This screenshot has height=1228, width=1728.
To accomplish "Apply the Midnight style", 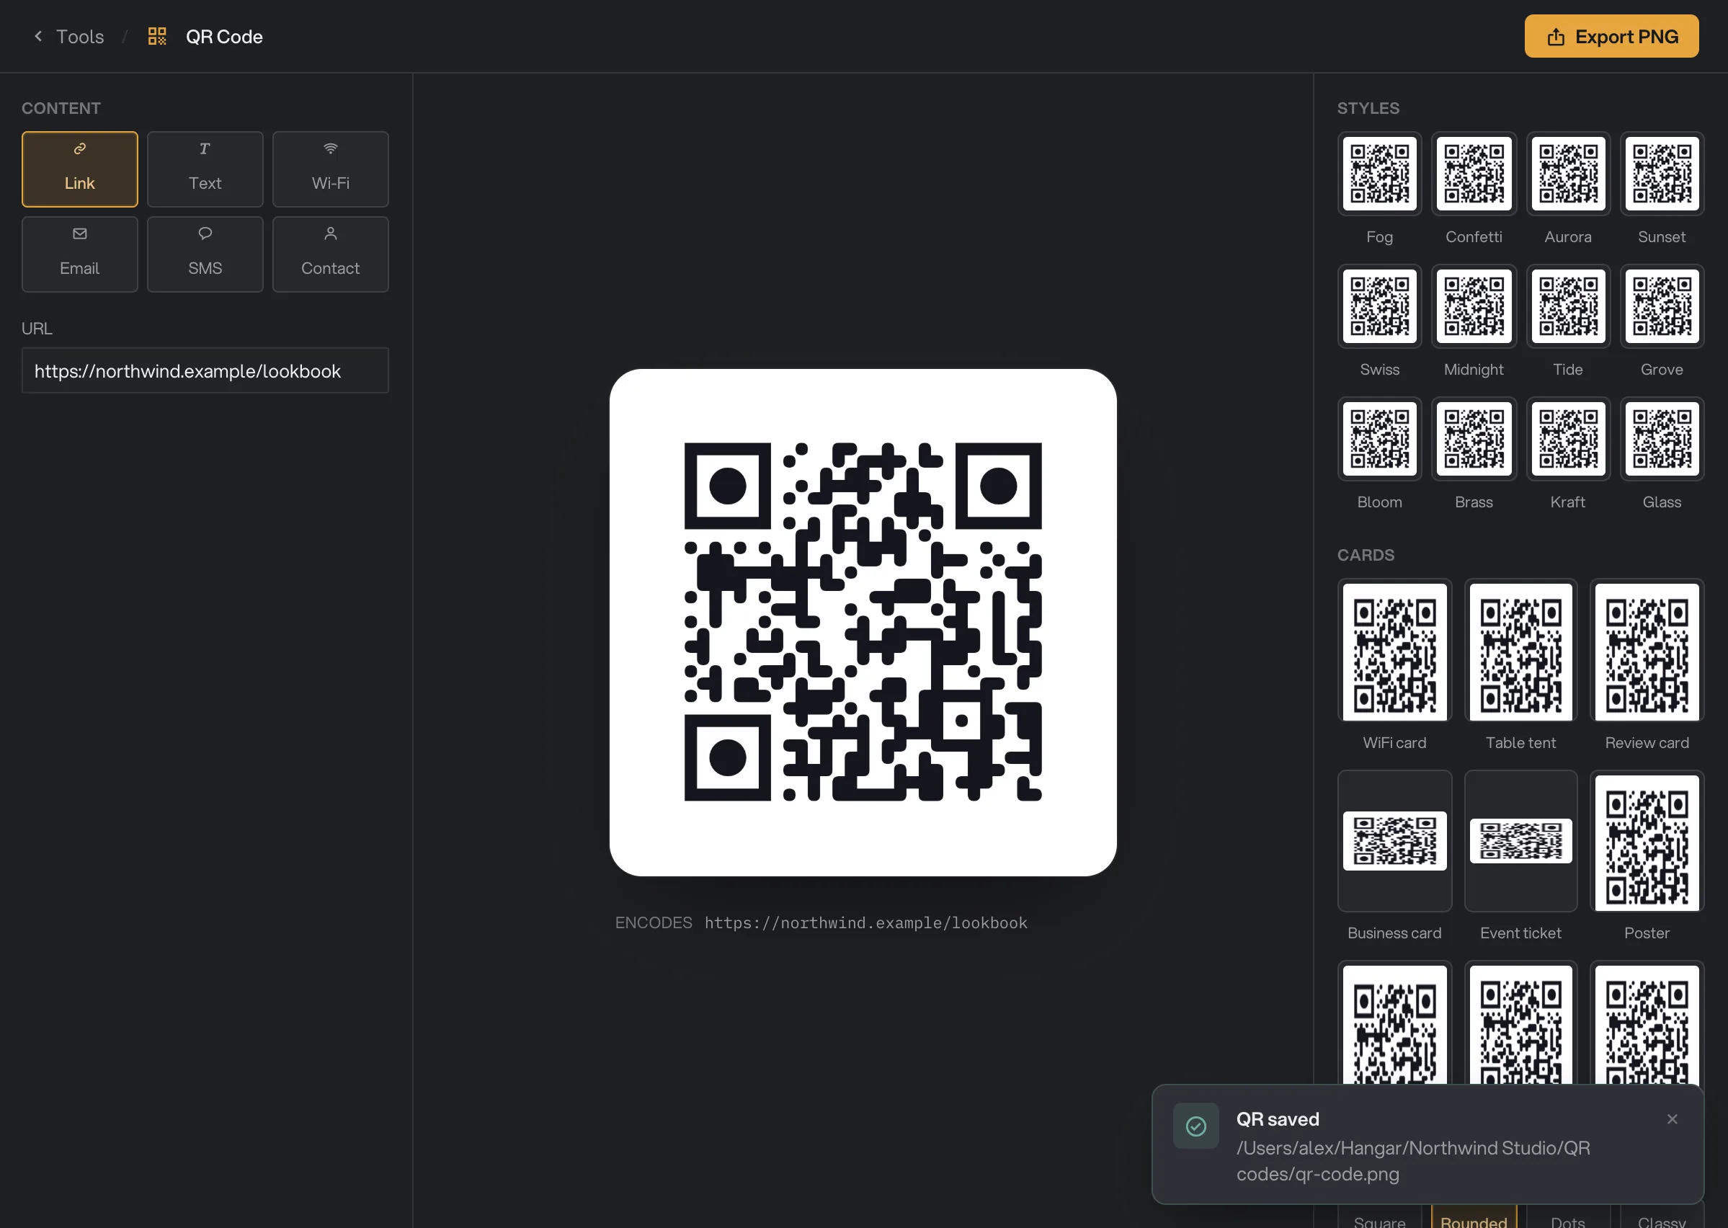I will click(1473, 306).
